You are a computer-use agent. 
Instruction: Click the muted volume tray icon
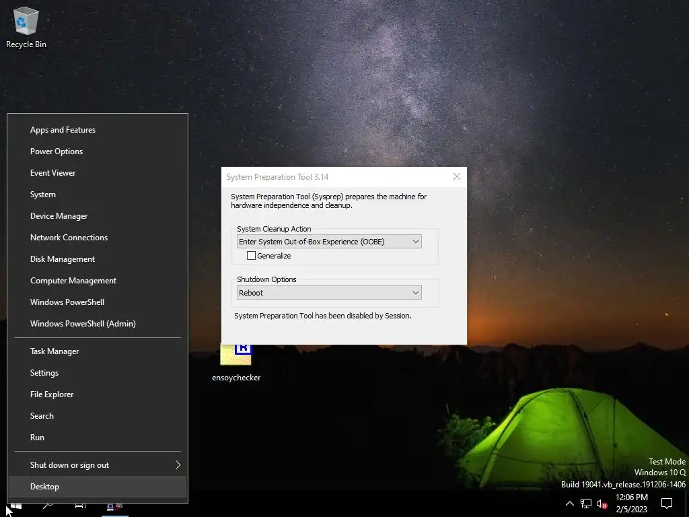coord(602,504)
